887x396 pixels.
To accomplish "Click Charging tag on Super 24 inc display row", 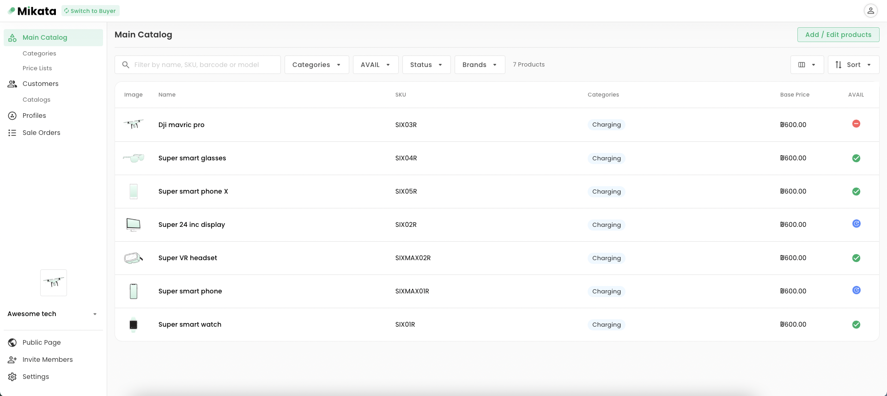I will coord(607,225).
